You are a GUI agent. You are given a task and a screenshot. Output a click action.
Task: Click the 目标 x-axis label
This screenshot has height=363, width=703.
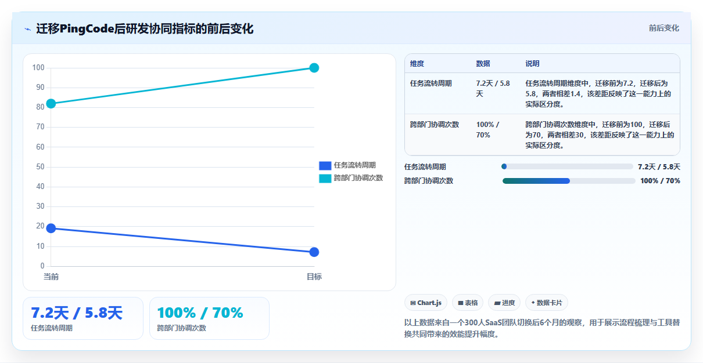coord(314,277)
